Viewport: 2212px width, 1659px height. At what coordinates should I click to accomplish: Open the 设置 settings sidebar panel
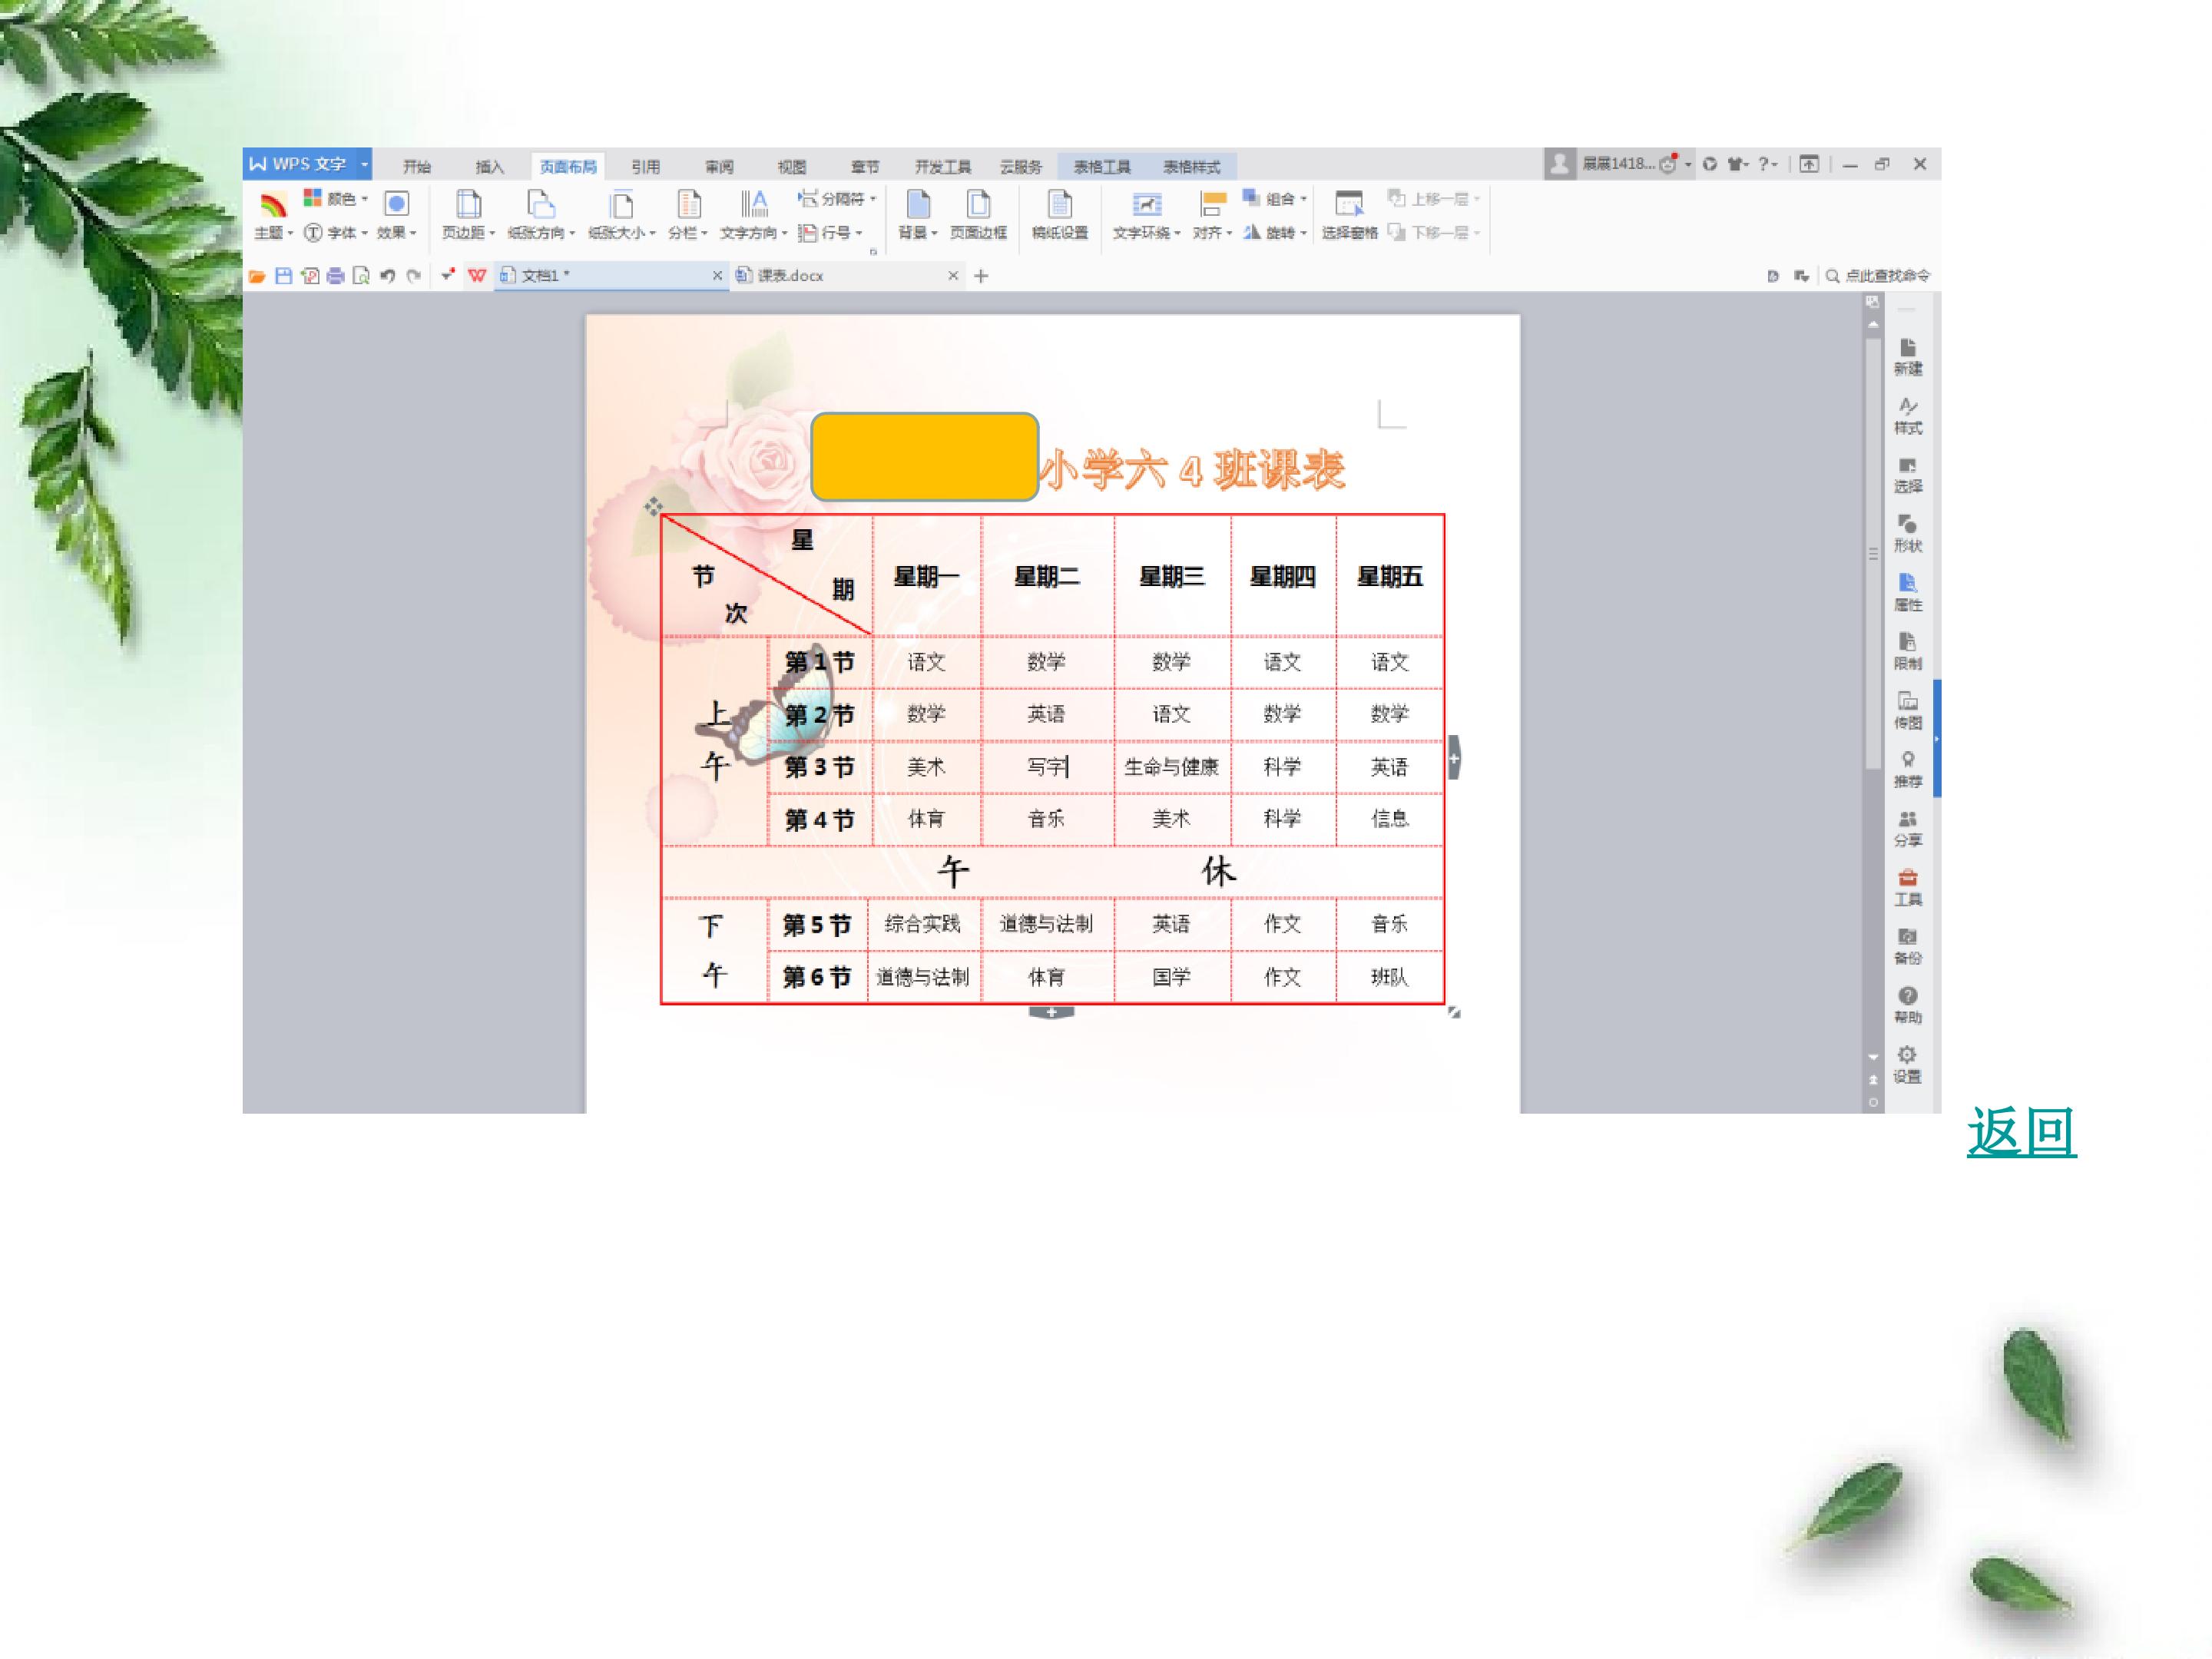click(x=1907, y=1065)
